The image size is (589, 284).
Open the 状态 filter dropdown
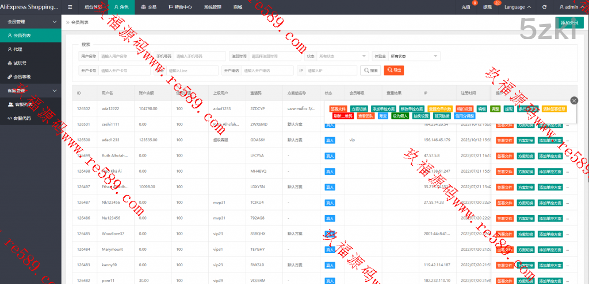click(343, 56)
